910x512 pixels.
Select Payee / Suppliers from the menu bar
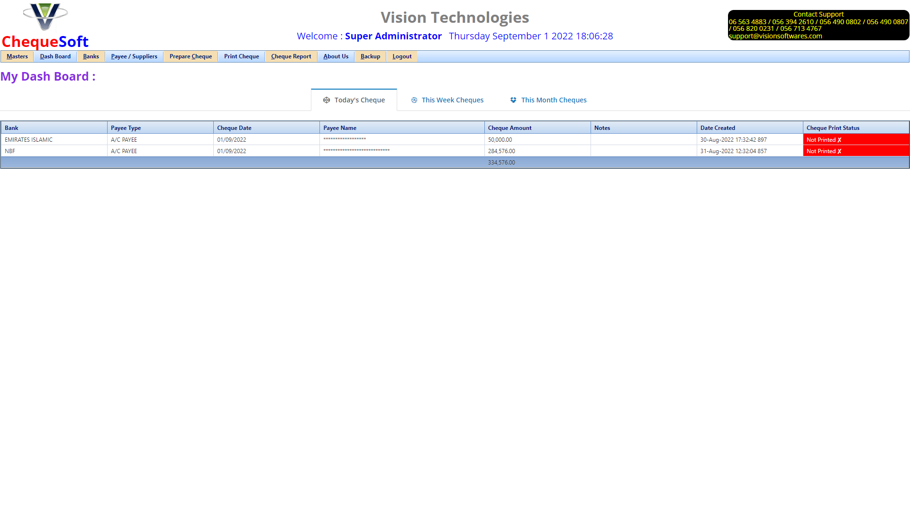point(134,56)
